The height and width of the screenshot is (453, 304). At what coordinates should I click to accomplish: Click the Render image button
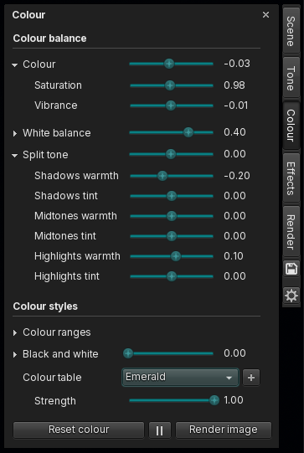[224, 430]
